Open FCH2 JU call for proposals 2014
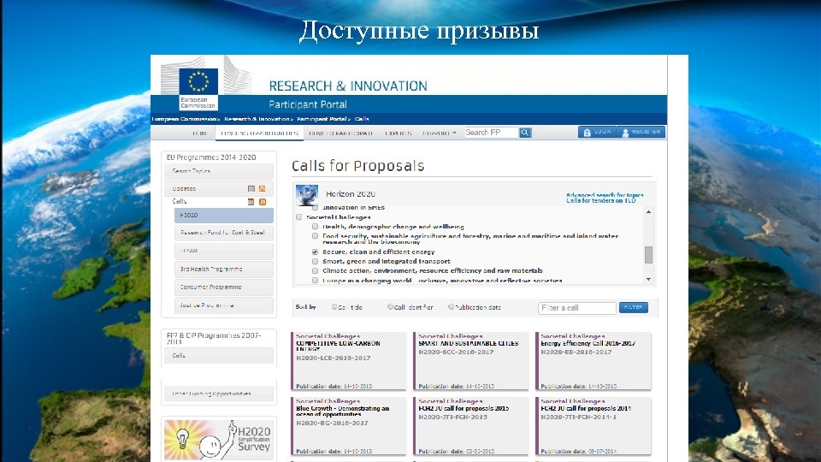Image resolution: width=821 pixels, height=462 pixels. (594, 426)
